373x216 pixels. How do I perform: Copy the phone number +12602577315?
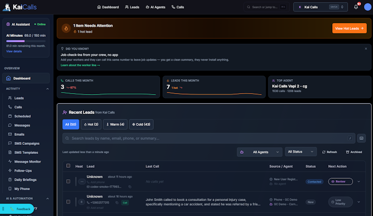[x=117, y=203]
